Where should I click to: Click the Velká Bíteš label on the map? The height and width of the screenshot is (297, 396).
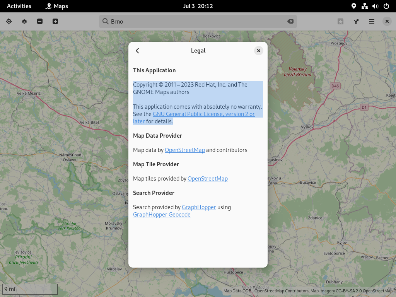click(90, 123)
